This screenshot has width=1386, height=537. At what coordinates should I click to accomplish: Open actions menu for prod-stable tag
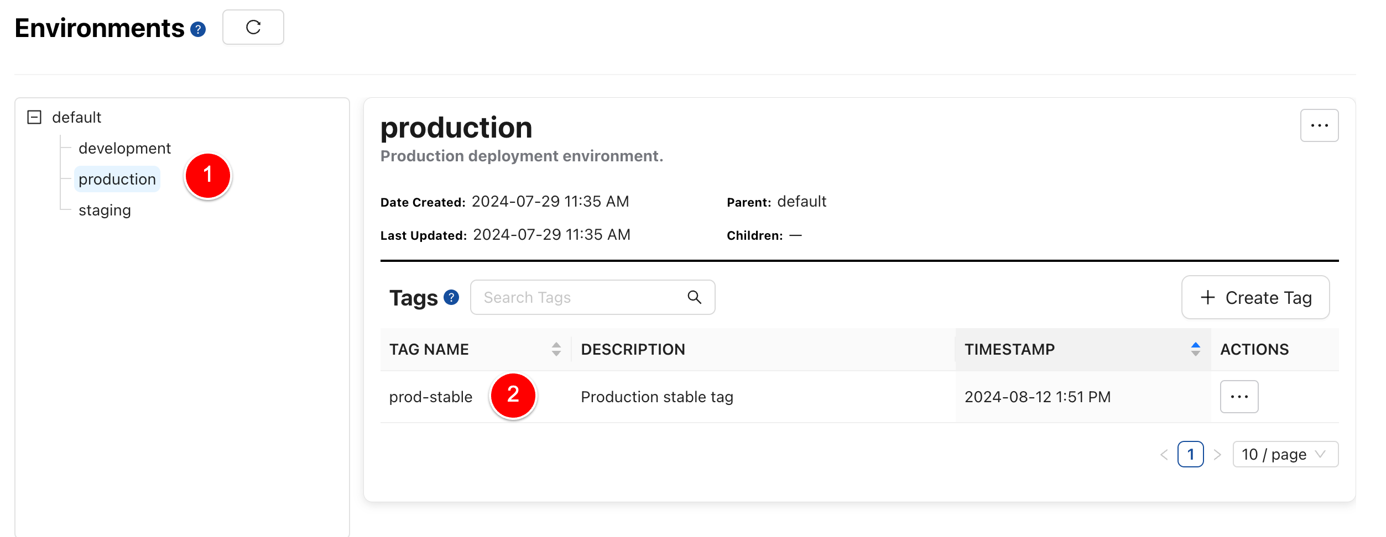point(1239,397)
